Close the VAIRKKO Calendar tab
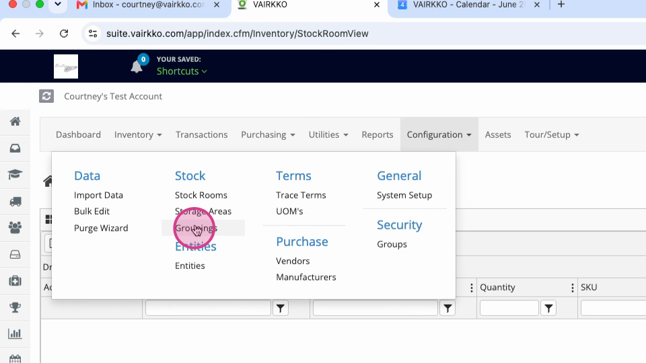Viewport: 646px width, 363px height. (537, 5)
